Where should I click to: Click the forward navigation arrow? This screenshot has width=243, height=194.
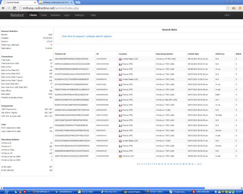[9, 8]
